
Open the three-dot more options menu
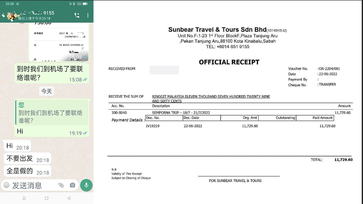click(x=88, y=15)
